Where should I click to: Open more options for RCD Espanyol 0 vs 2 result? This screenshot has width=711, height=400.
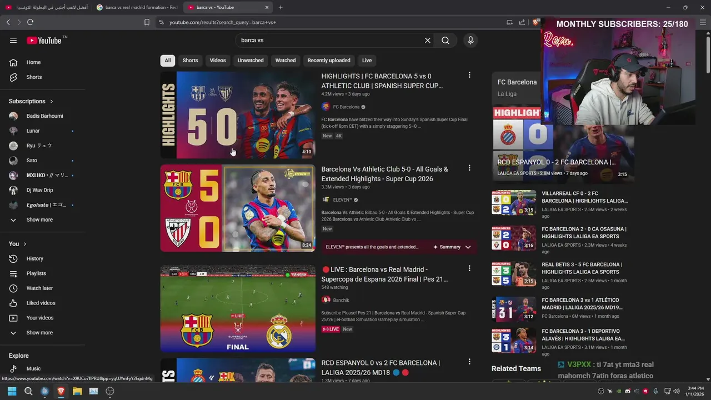click(x=469, y=362)
